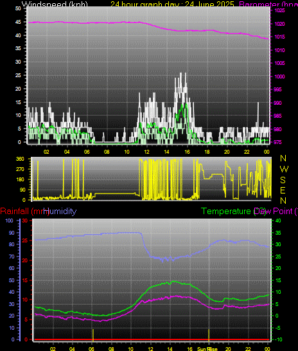Image resolution: width=298 pixels, height=351 pixels.
Task: Click barometer axis value 975
Action: click(277, 142)
